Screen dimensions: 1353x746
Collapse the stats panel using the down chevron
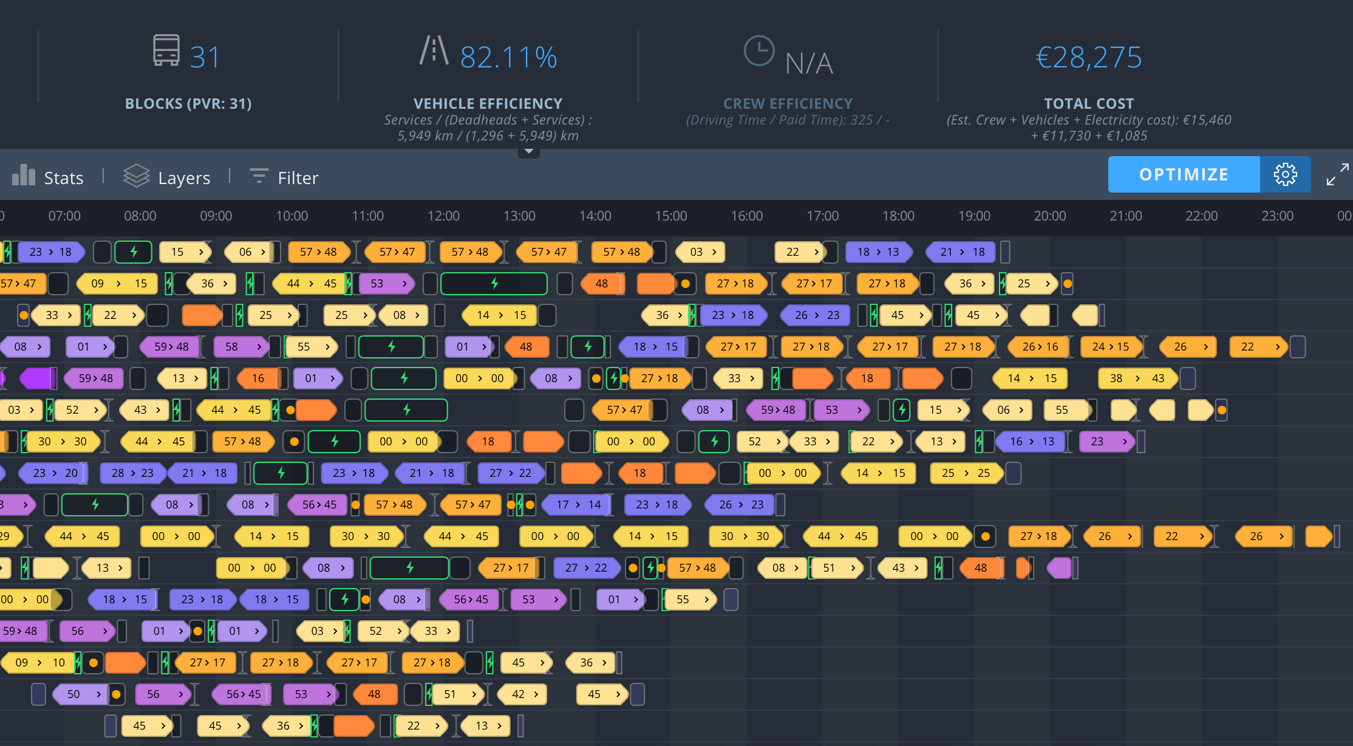click(528, 151)
